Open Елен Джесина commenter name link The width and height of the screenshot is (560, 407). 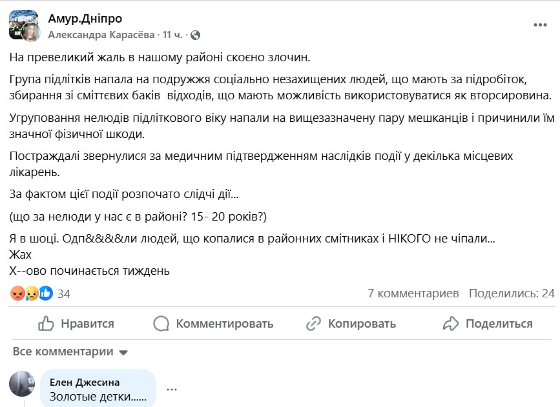click(85, 382)
